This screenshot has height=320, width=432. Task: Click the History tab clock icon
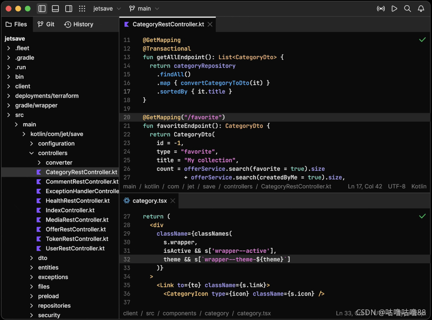[x=68, y=24]
